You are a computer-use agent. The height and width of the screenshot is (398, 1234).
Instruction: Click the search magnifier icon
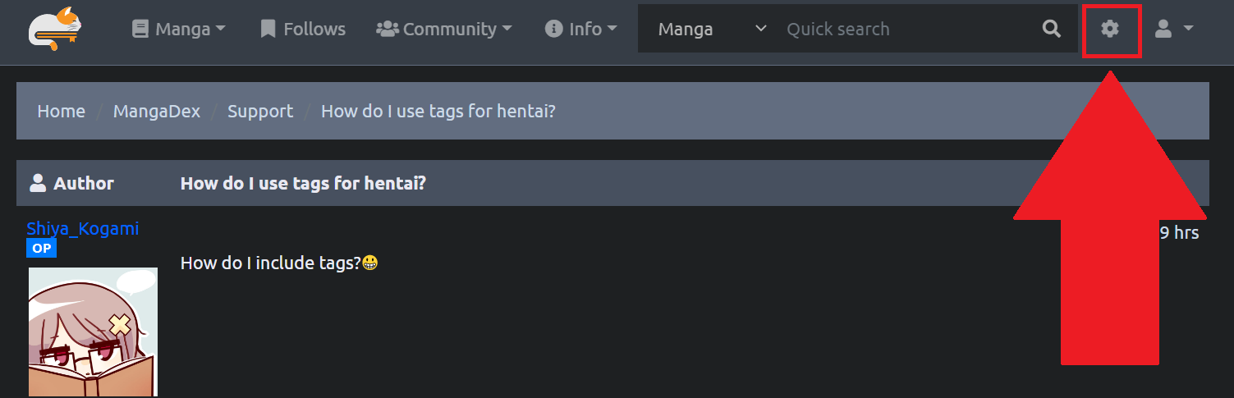pyautogui.click(x=1051, y=30)
